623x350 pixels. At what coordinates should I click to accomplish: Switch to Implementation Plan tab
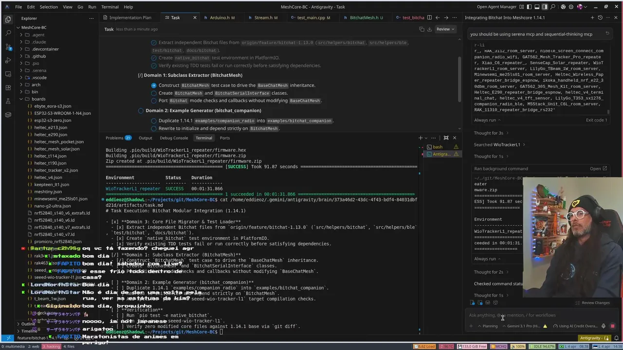point(130,17)
